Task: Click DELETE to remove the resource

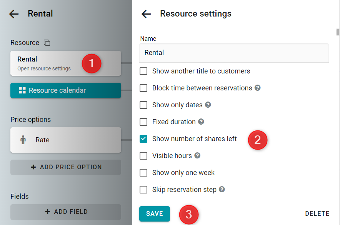Action: tap(317, 214)
